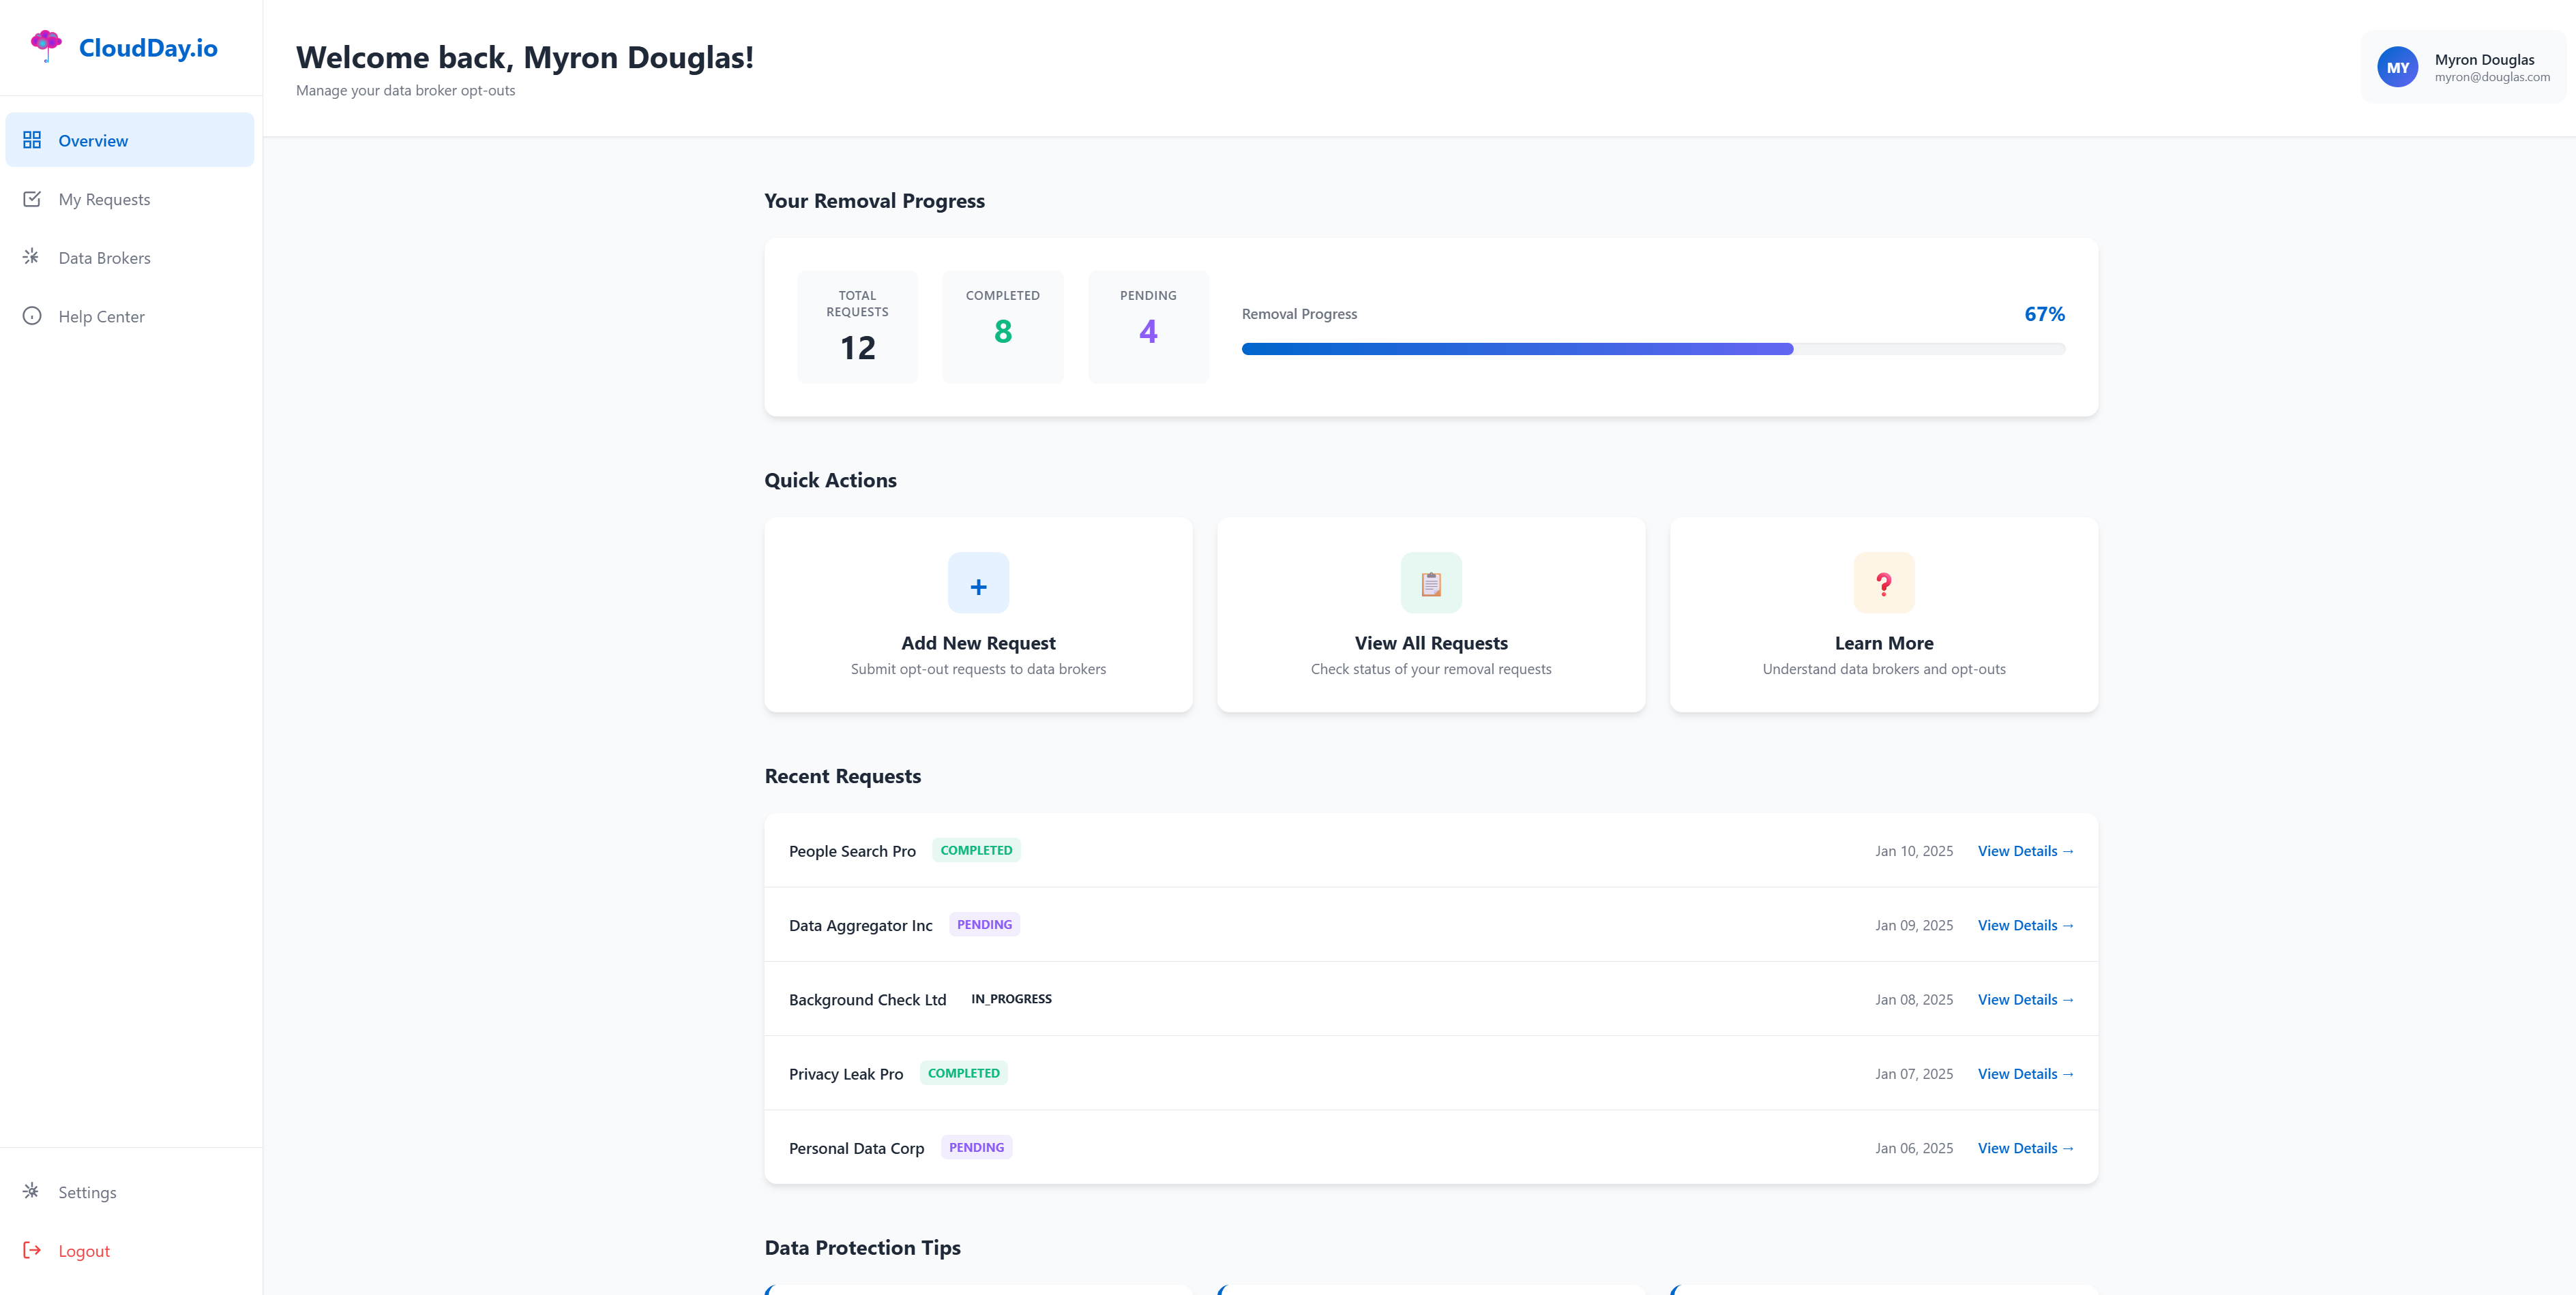Click the Logout arrow icon
The width and height of the screenshot is (2576, 1295).
pos(32,1250)
